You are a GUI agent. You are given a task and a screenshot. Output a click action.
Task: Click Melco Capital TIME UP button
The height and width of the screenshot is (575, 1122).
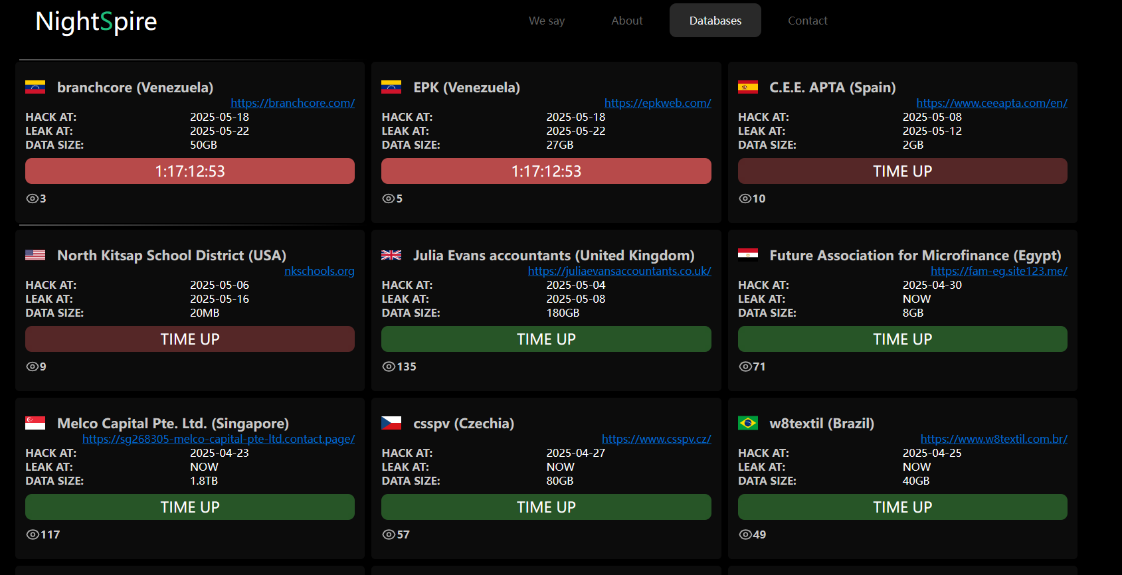pos(190,507)
